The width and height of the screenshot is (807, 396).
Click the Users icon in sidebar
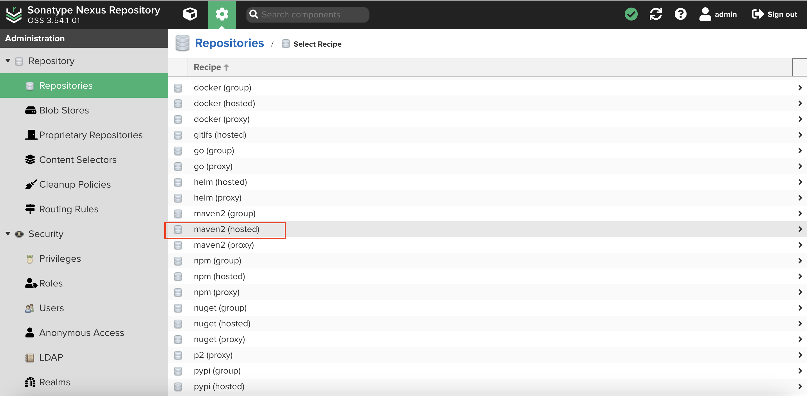[30, 308]
